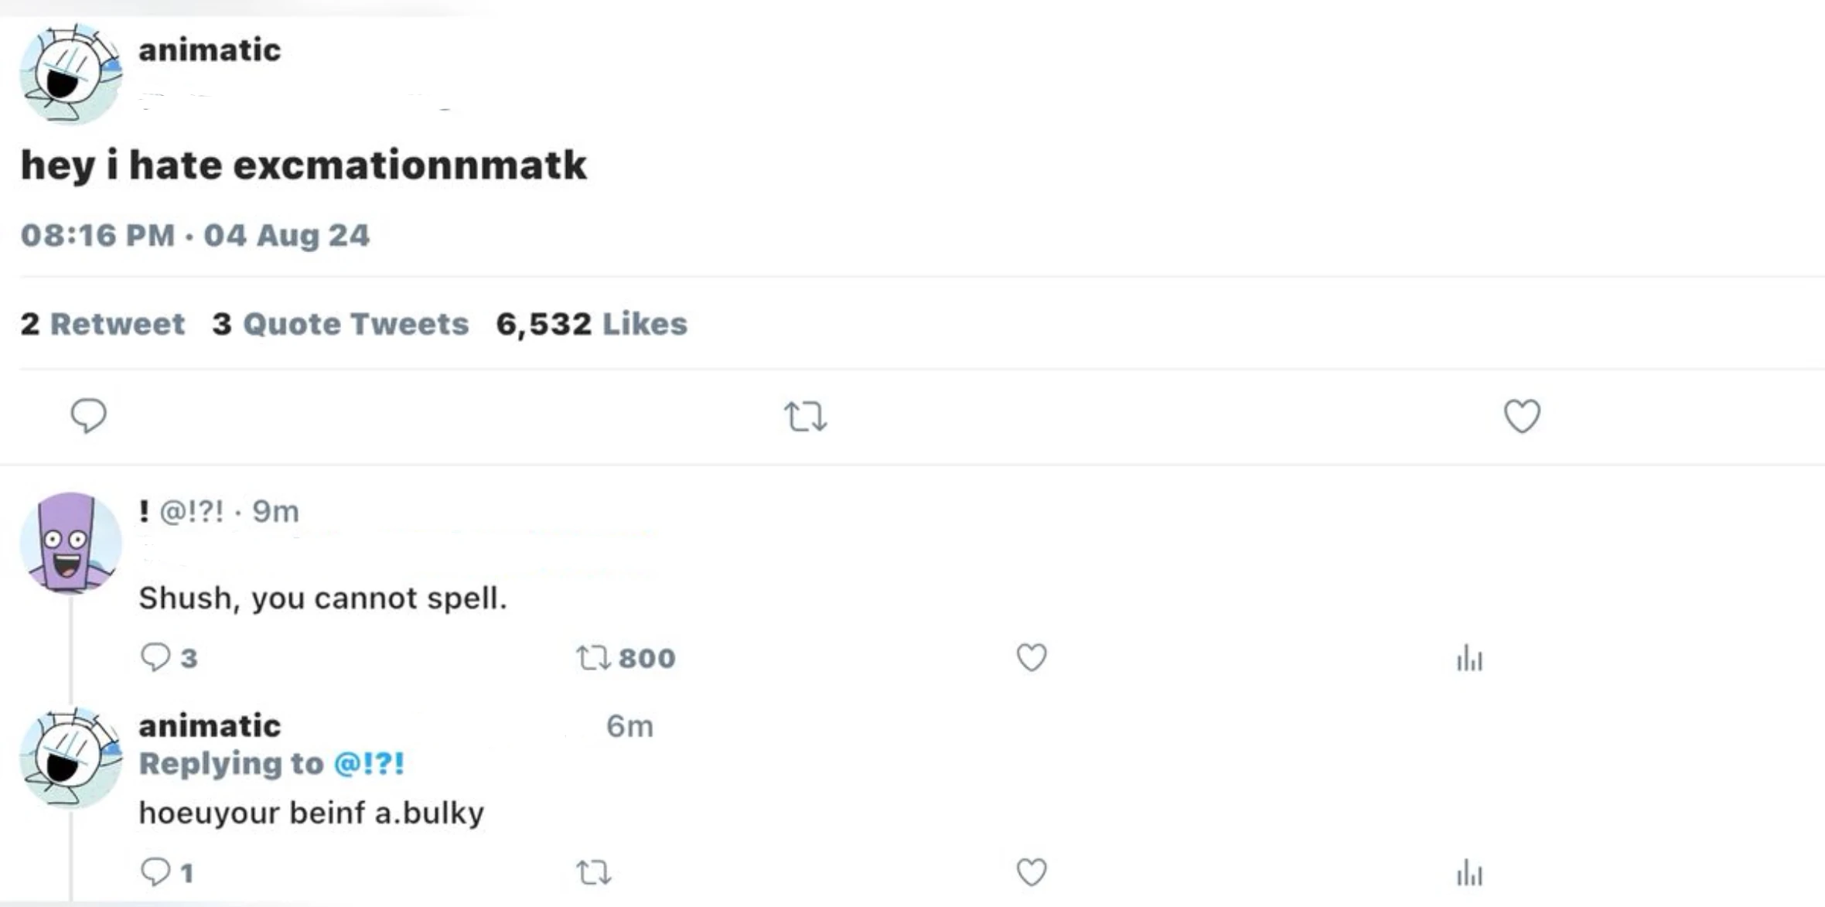
Task: Click animatic's avatar on the reply
Action: [70, 758]
